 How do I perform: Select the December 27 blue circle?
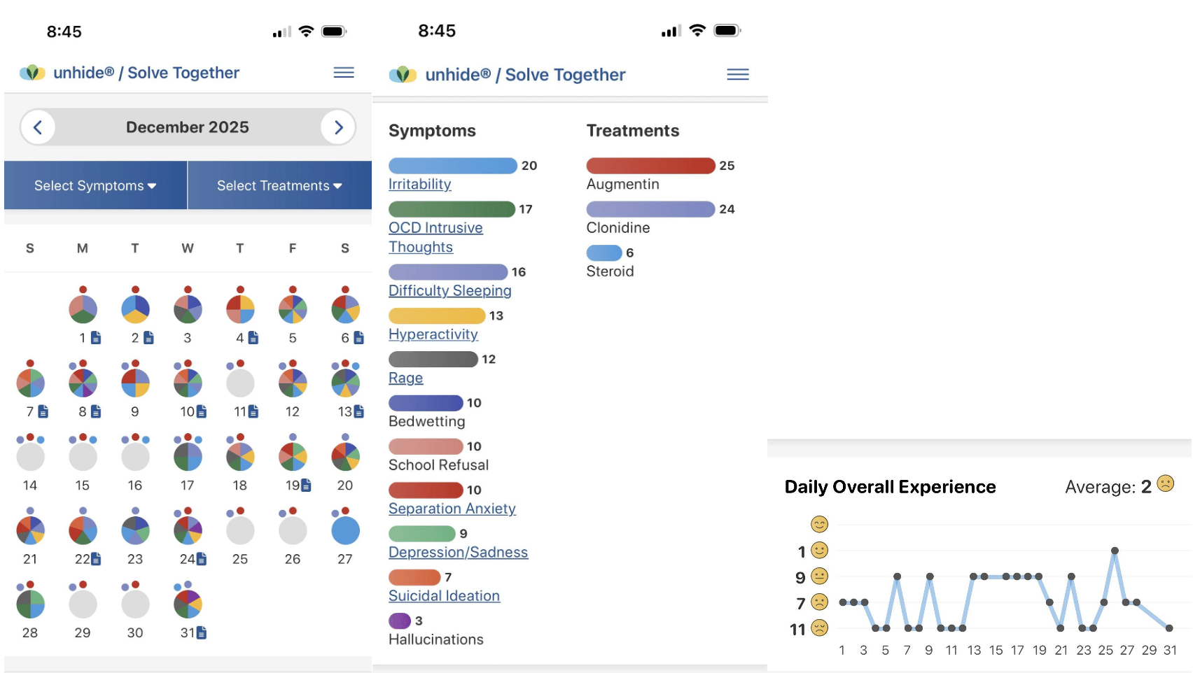pos(345,530)
